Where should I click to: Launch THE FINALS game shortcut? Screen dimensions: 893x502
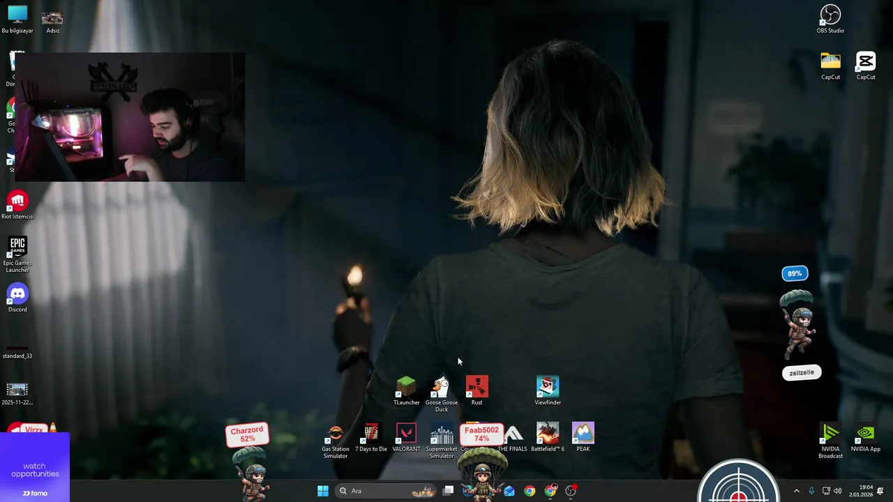coord(513,437)
